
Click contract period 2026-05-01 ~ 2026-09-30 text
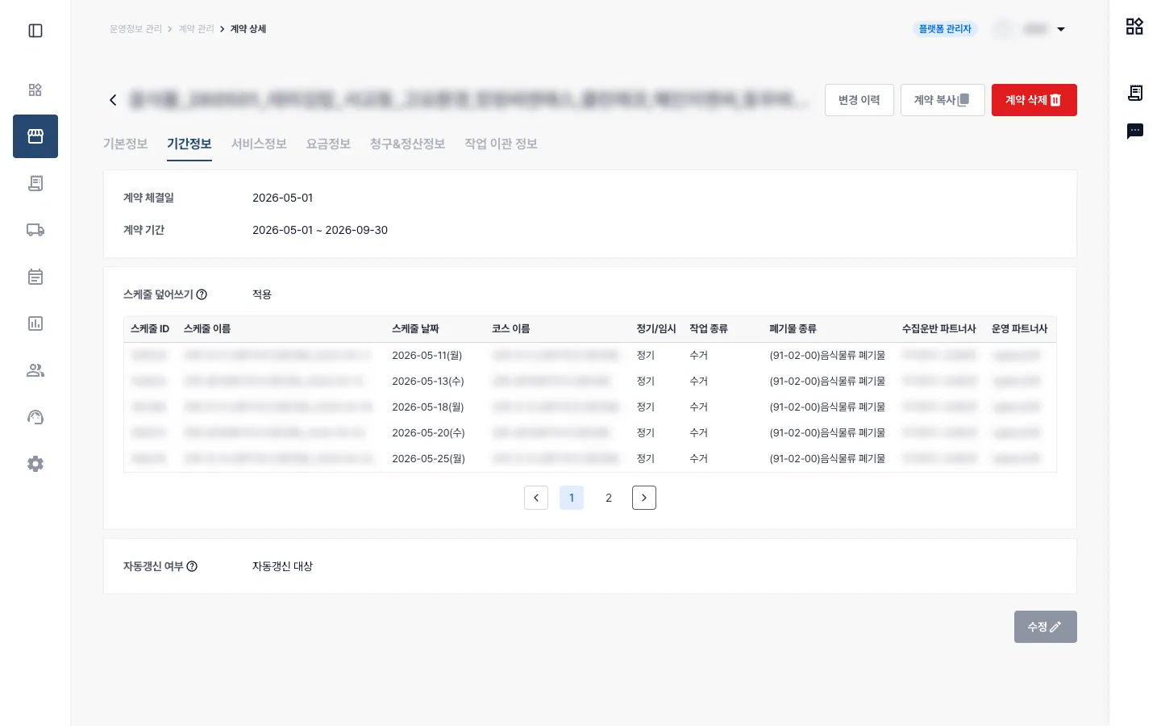click(x=320, y=230)
